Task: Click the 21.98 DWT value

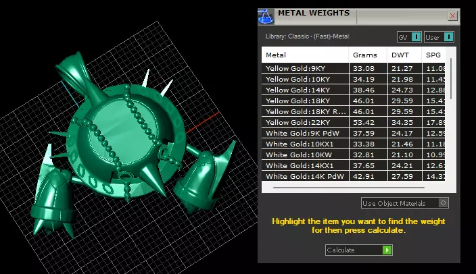Action: coord(402,80)
